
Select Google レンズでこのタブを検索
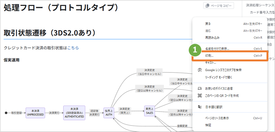[x=230, y=70]
